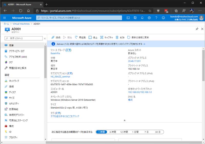Pin the AD001 blade with pin icon

[197, 29]
